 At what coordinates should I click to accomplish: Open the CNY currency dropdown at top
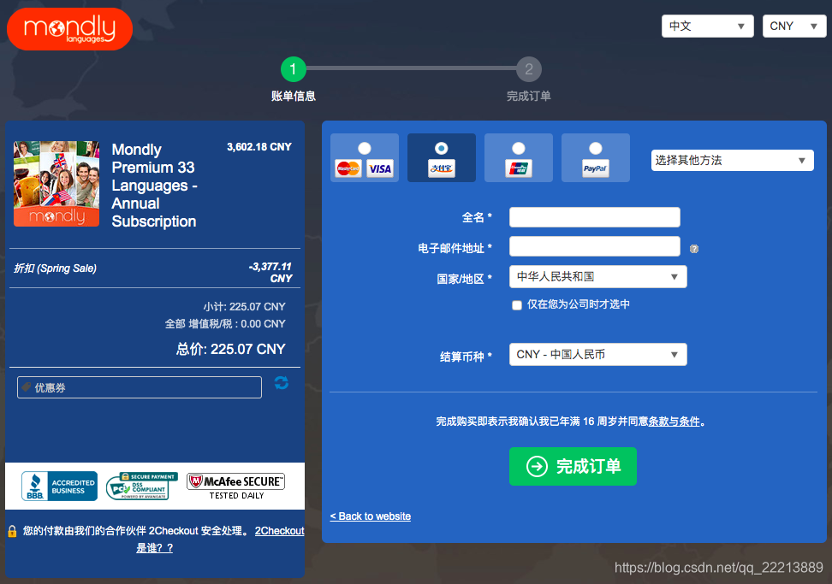793,26
